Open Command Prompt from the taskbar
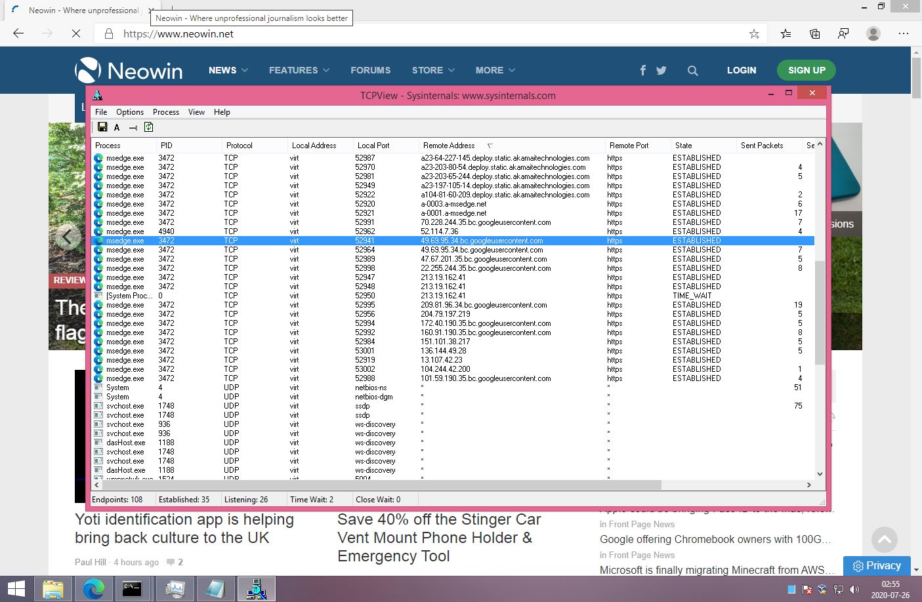The height and width of the screenshot is (602, 922). 132,589
